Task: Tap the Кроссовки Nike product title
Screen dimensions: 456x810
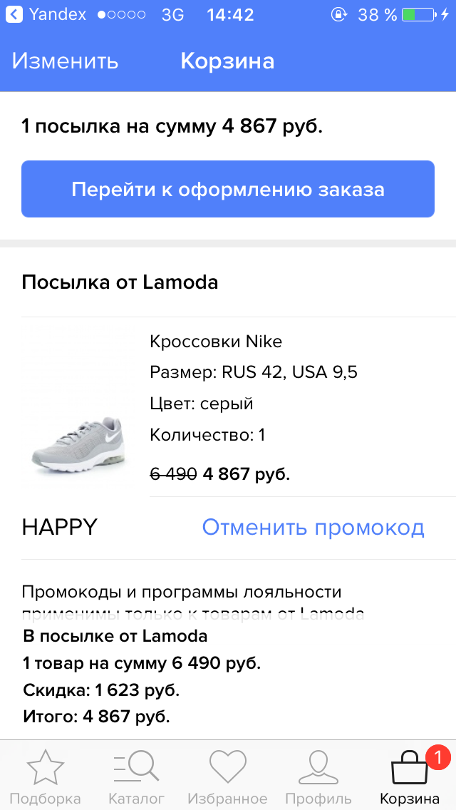Action: tap(216, 342)
